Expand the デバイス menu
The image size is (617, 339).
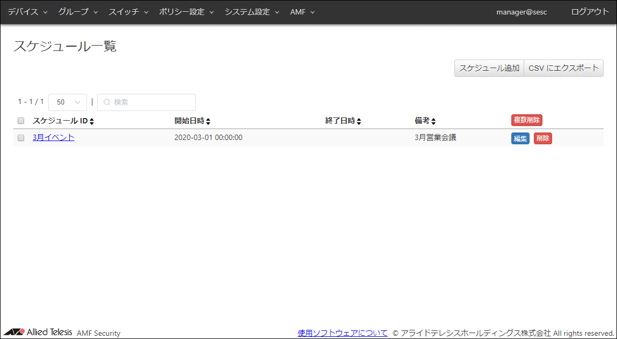pos(27,12)
